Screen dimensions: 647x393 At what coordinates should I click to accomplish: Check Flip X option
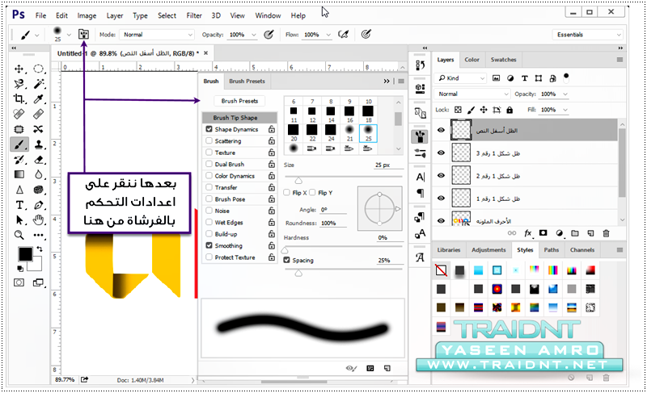click(287, 192)
